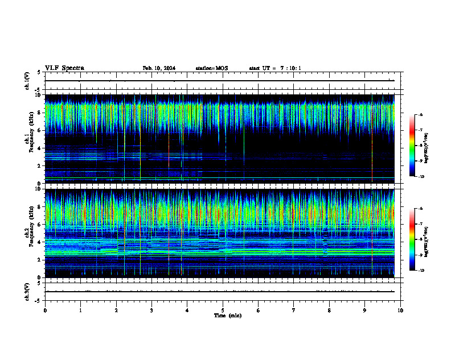The width and height of the screenshot is (451, 348).
Task: Click the "start UT = 7 : 10: 1" text
Action: 275,68
